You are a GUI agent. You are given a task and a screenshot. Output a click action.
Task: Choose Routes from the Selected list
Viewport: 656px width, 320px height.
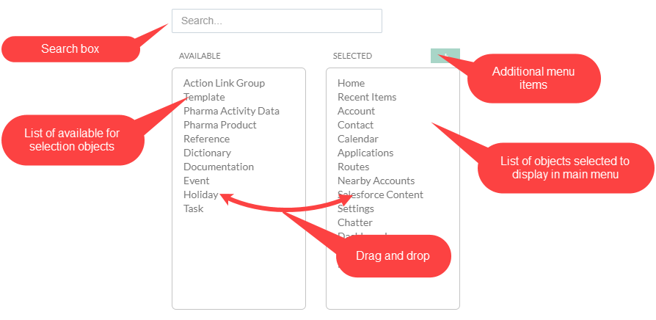[353, 167]
